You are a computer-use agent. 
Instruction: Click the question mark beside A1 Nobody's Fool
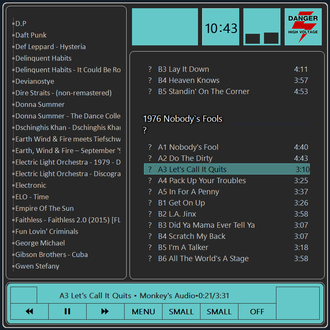(150, 147)
